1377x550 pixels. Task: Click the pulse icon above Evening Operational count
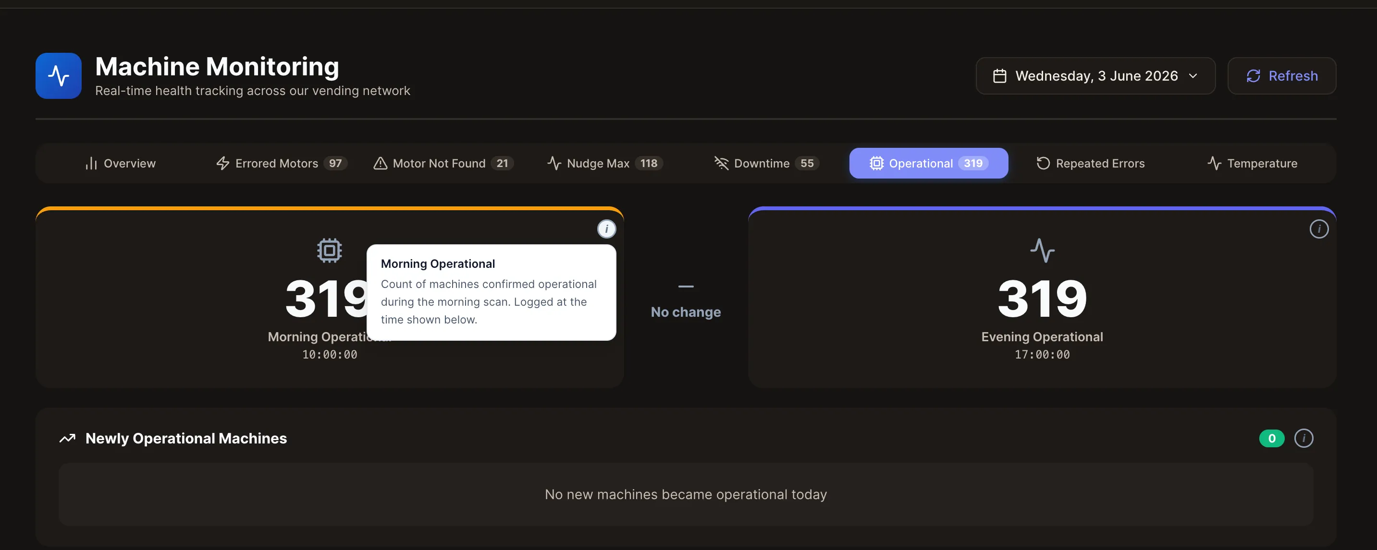coord(1042,251)
